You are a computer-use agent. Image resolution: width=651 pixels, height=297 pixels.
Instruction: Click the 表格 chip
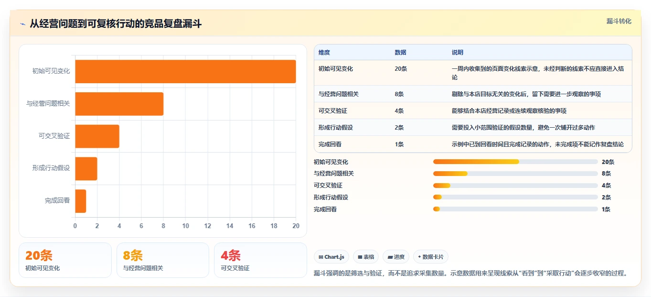[366, 257]
